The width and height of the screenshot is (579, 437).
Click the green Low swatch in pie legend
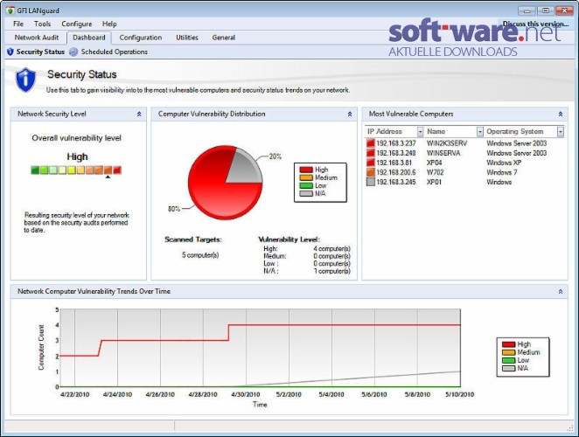point(306,185)
